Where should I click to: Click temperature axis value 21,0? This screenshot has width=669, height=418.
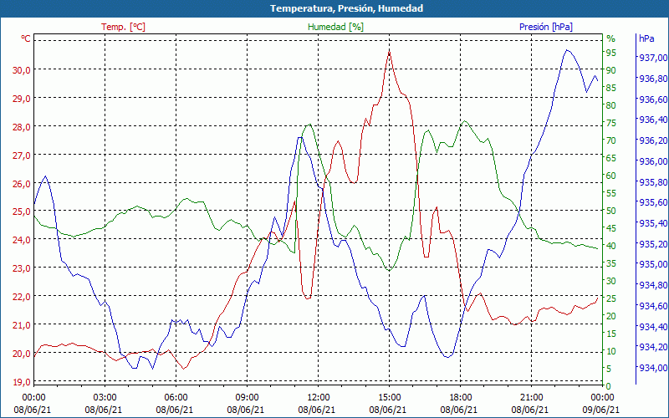click(22, 325)
